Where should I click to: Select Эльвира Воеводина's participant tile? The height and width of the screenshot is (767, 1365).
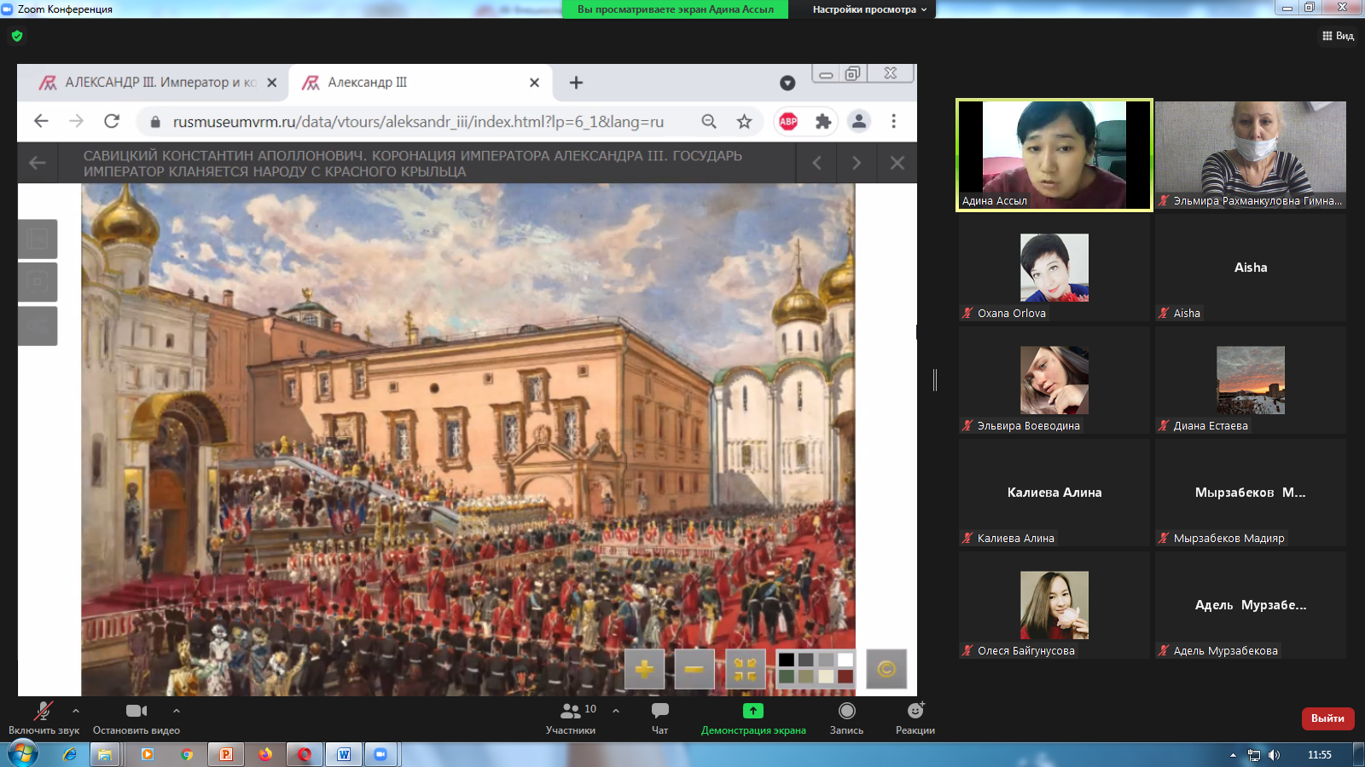1054,380
